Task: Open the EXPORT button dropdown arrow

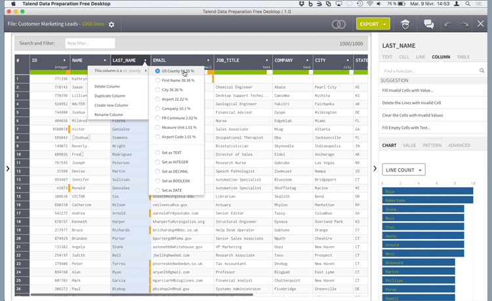Action: coord(384,24)
